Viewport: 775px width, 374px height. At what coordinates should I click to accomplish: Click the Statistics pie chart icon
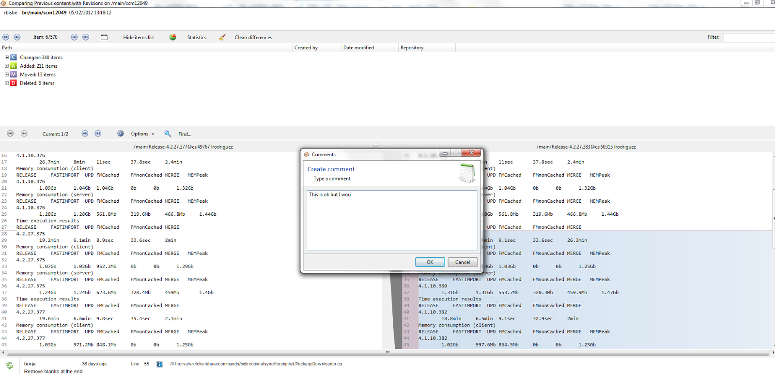173,37
